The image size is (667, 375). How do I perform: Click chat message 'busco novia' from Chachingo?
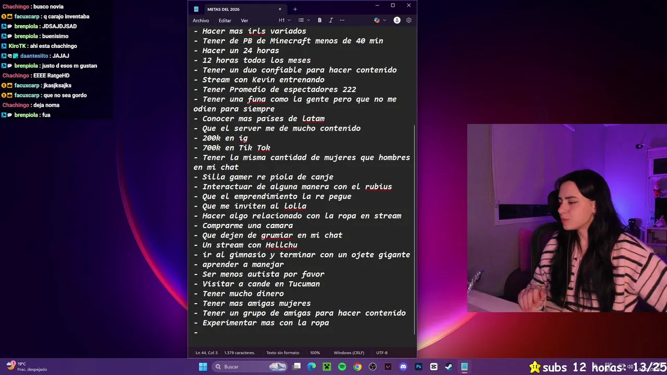48,7
